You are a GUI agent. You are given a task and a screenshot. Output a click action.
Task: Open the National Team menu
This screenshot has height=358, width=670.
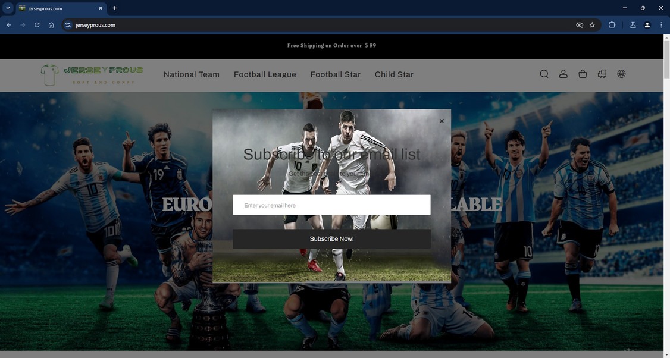pos(192,74)
